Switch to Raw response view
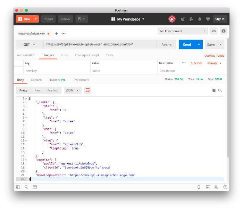The image size is (243, 210). click(37, 90)
